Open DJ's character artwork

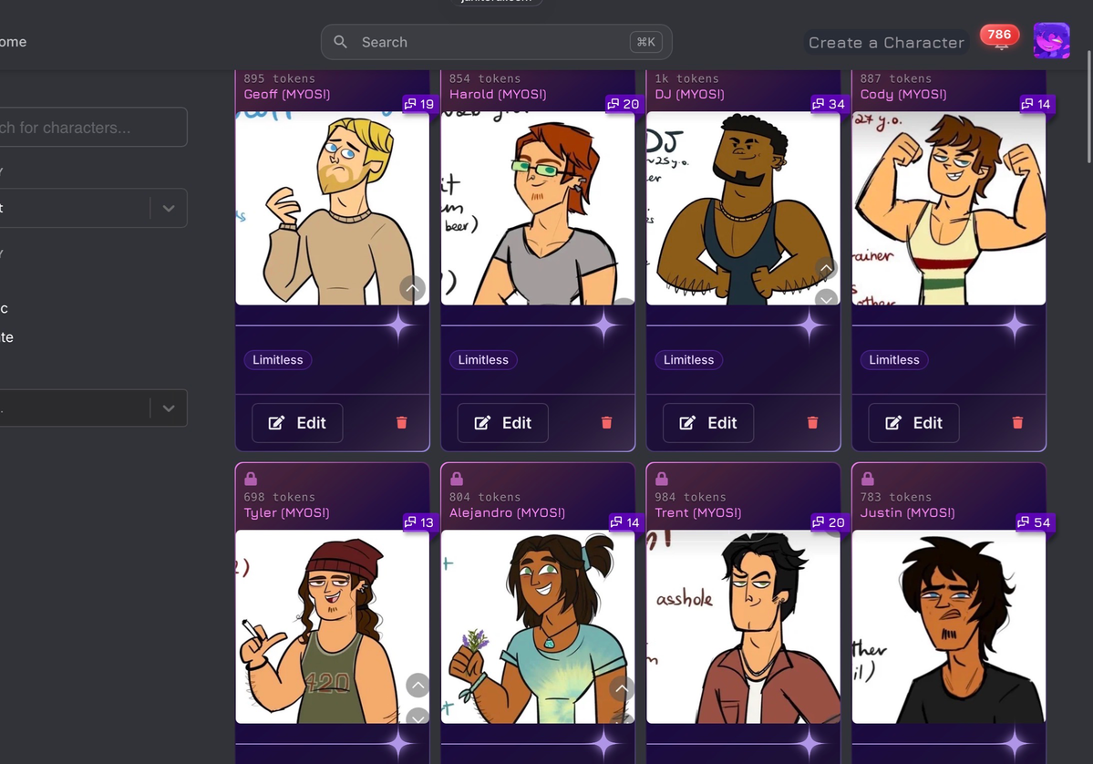[x=743, y=209]
